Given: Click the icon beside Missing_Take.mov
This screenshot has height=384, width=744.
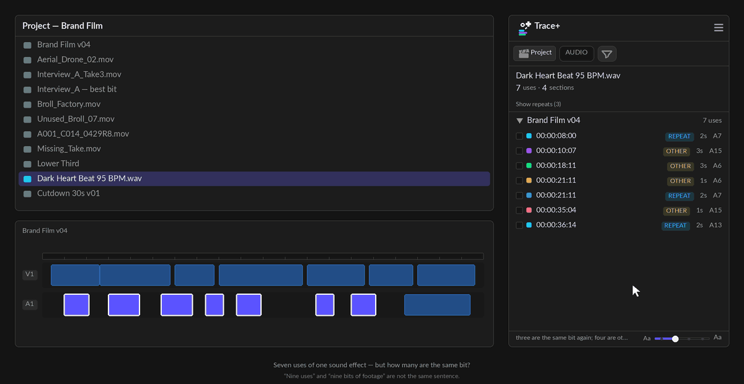Looking at the screenshot, I should [27, 149].
